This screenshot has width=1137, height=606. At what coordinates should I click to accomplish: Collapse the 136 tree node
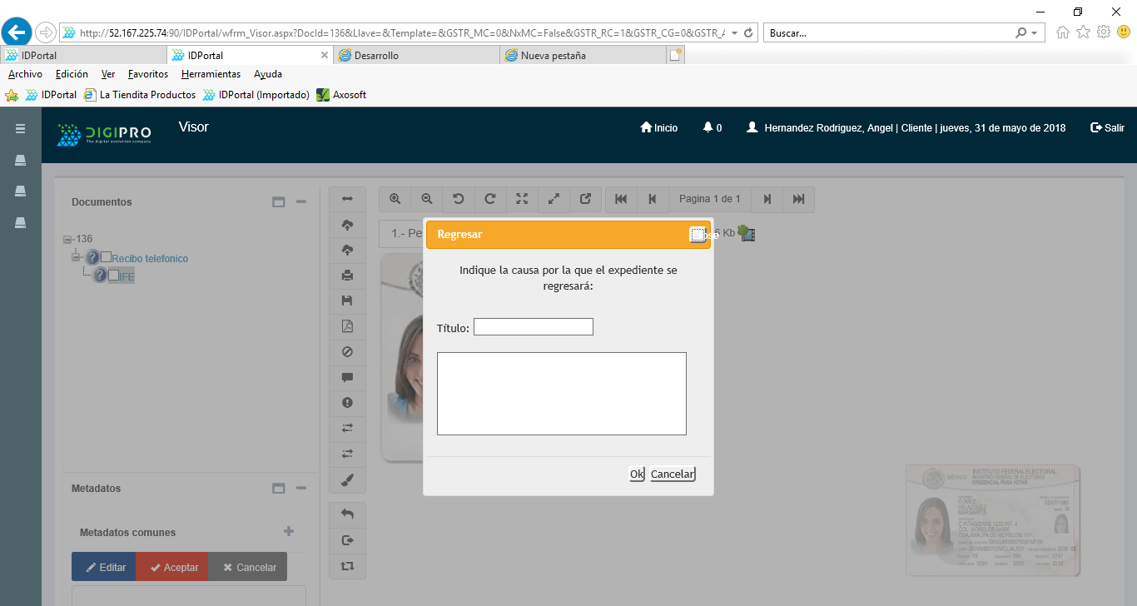(67, 240)
